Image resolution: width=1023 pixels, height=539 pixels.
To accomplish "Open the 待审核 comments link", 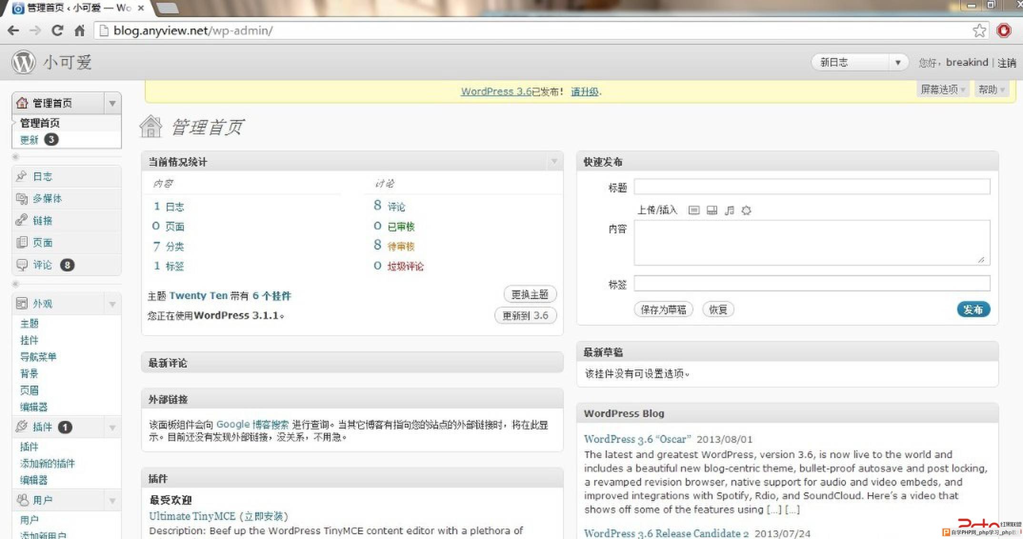I will [x=401, y=246].
